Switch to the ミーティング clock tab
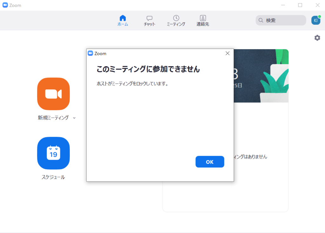325x233 pixels. click(176, 18)
